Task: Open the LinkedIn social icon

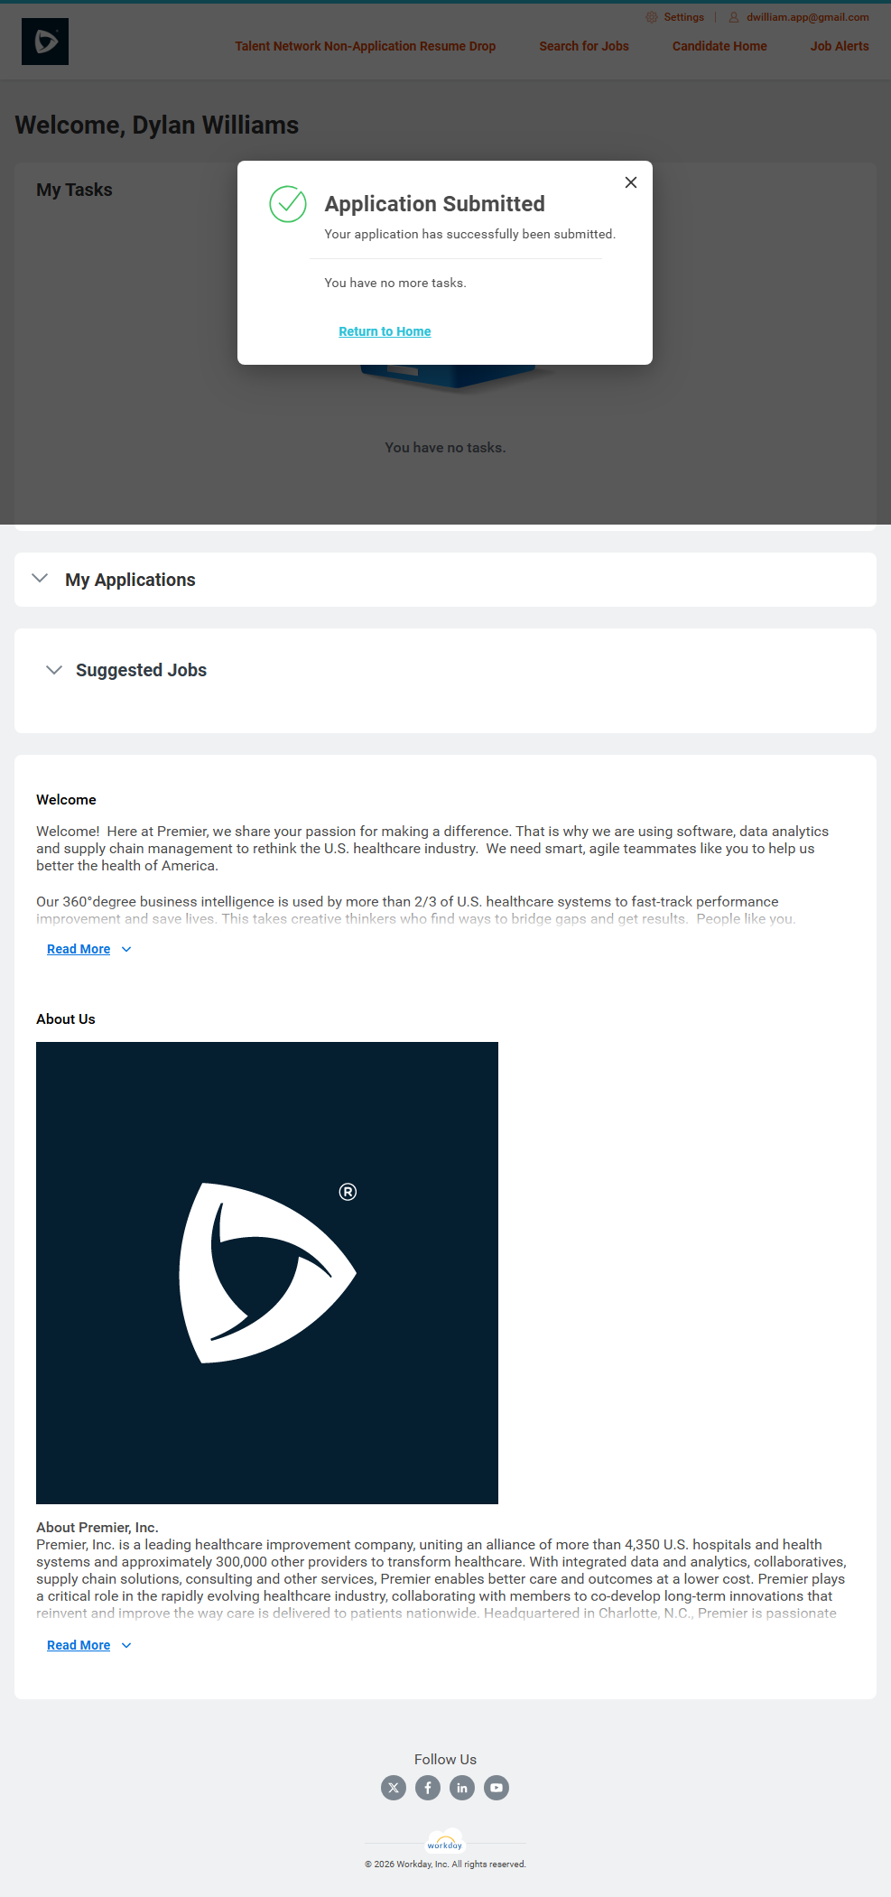Action: 462,1788
